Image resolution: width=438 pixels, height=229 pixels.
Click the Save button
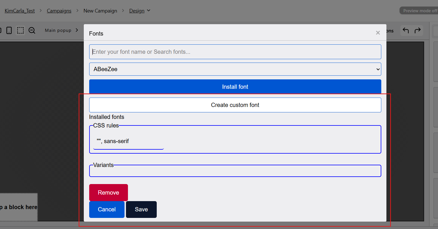coord(141,209)
